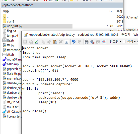Viewport: 138px width, 134px height.
Task: Click the /opt/codebot/chatbot/ path bar
Action: [x=62, y=5]
